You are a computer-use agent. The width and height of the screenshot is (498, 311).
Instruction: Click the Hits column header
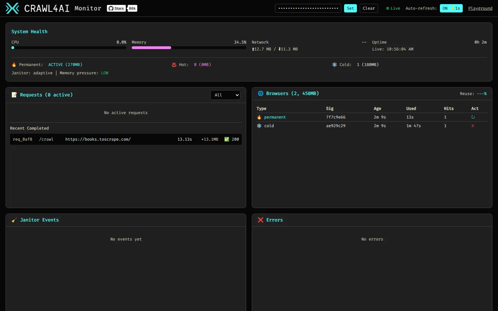[x=449, y=109]
